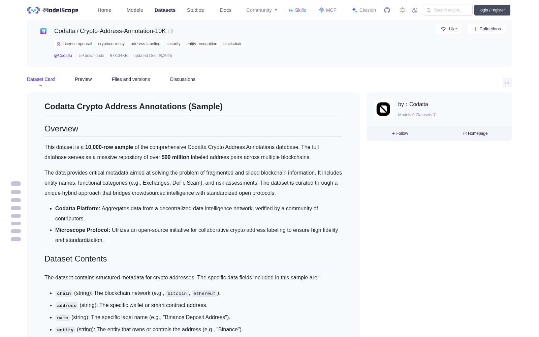Open the Skills navigation item
The height and width of the screenshot is (337, 539).
coord(297,10)
